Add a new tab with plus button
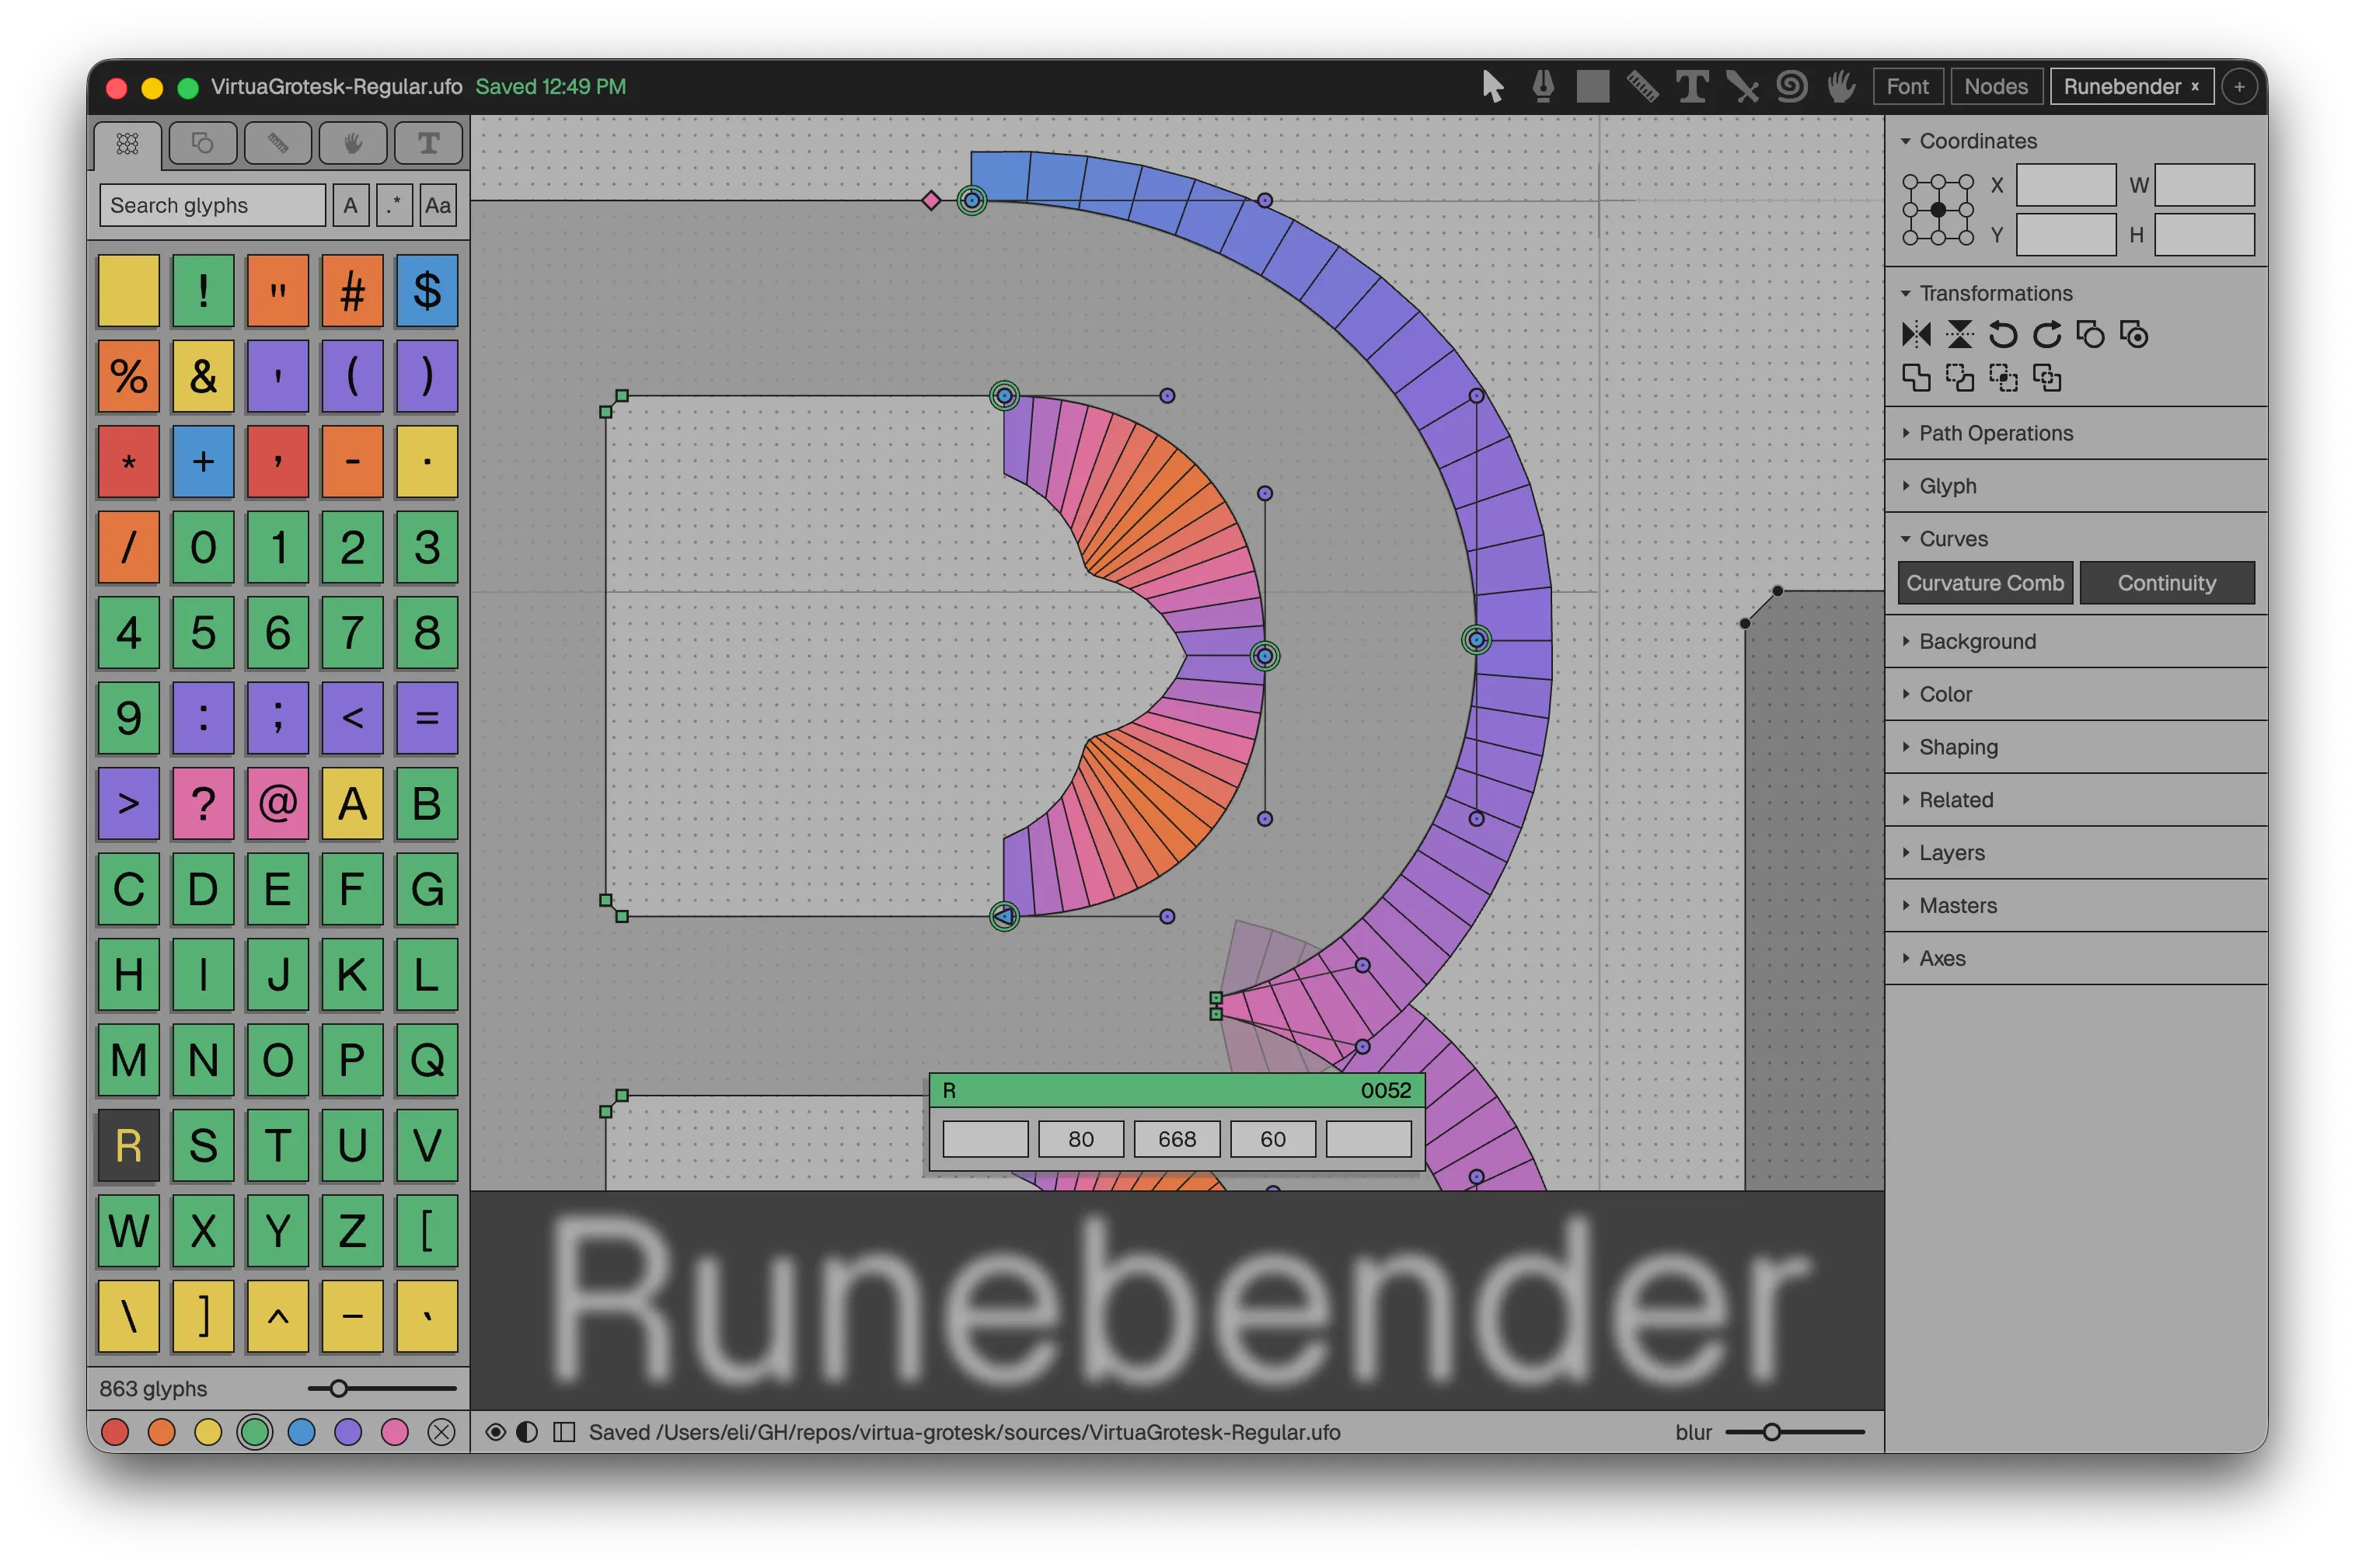The width and height of the screenshot is (2355, 1568). point(2239,87)
